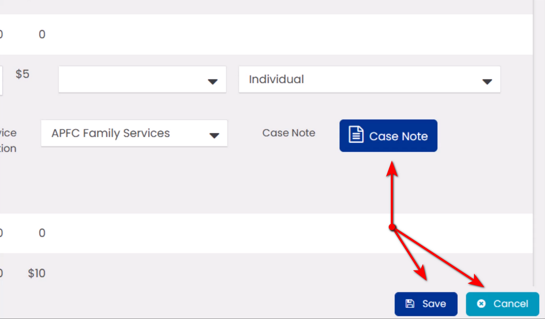
Task: Expand the APFC Family Services selector
Action: [134, 133]
